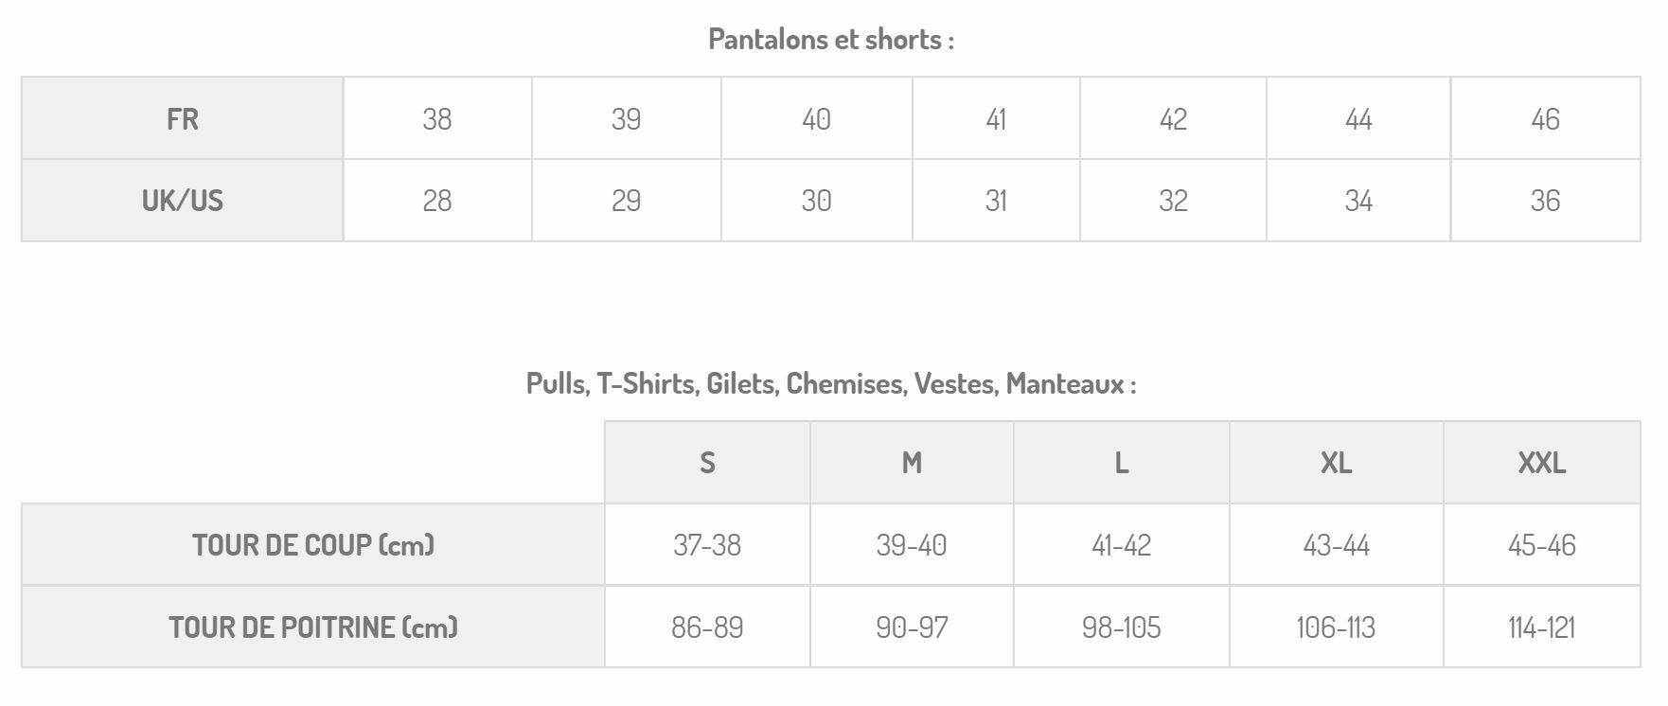The height and width of the screenshot is (706, 1668).
Task: Select the L size column header
Action: coord(1122,463)
